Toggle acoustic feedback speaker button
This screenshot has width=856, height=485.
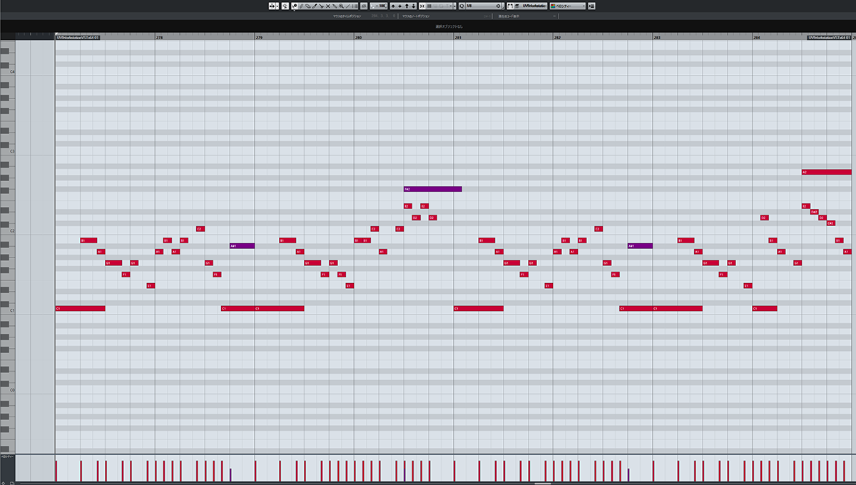pos(285,6)
